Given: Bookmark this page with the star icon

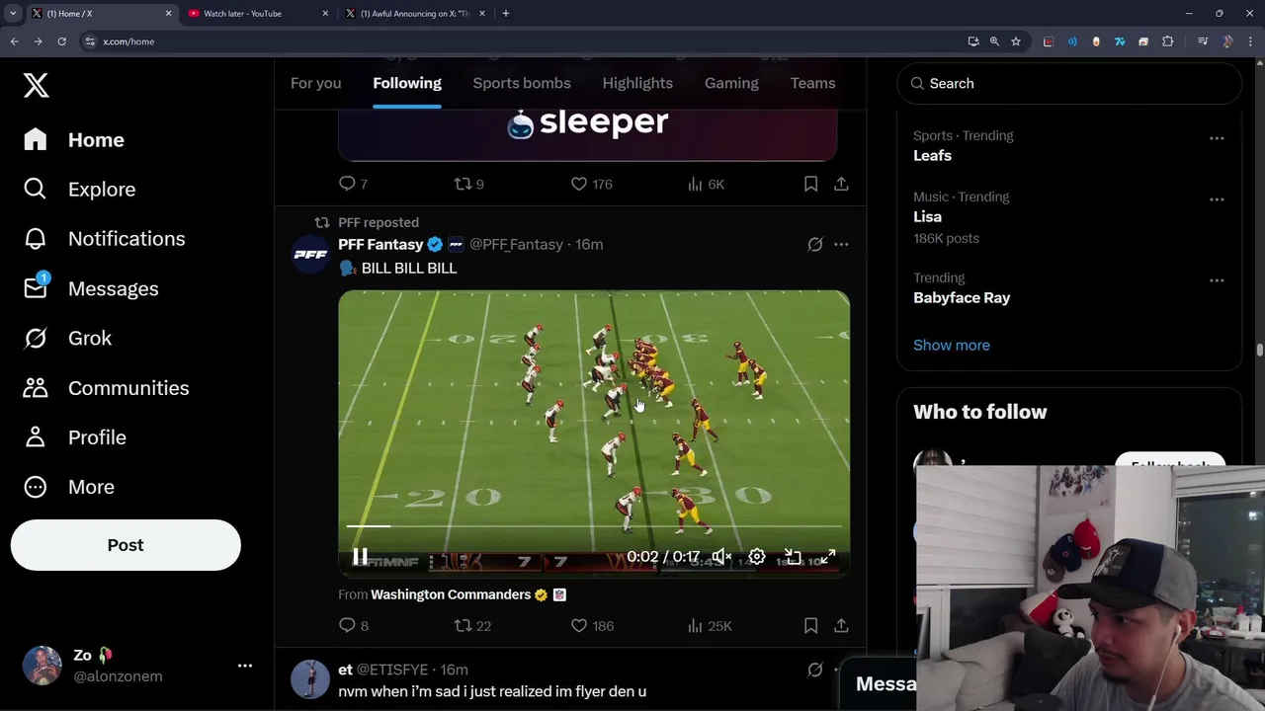Looking at the screenshot, I should [x=1016, y=41].
